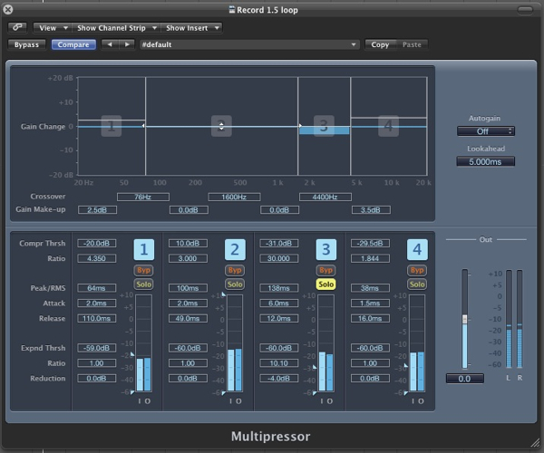Solo band 2
The width and height of the screenshot is (544, 453).
(x=235, y=284)
